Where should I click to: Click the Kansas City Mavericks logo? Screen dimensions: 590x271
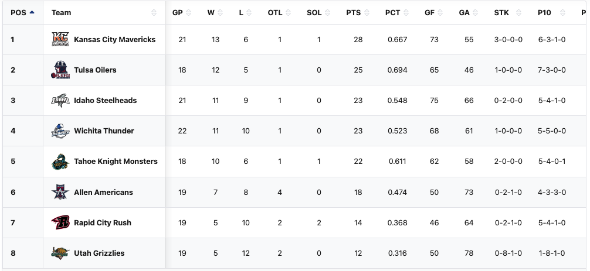[x=60, y=40]
